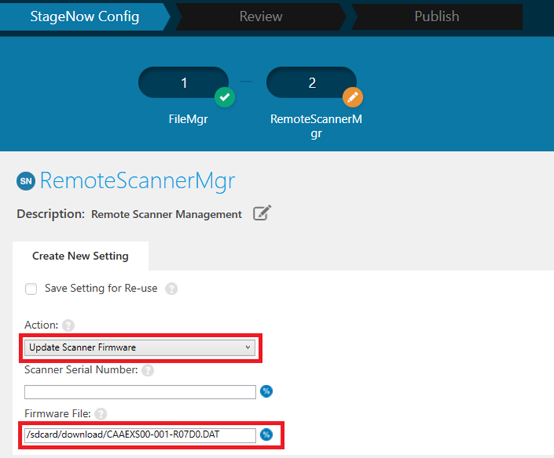Enable the Save Setting for Re-use checkbox
The image size is (554, 458).
tap(31, 289)
